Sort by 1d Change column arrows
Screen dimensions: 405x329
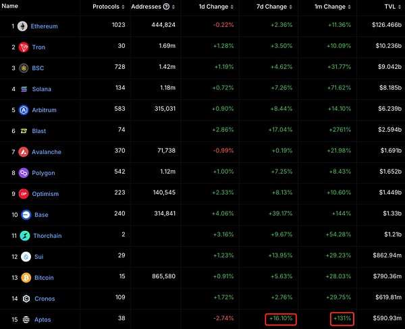coord(232,7)
